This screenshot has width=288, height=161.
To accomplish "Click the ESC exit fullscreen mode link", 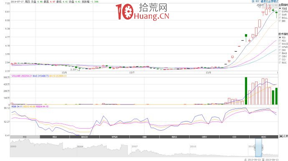I will coord(265,1).
